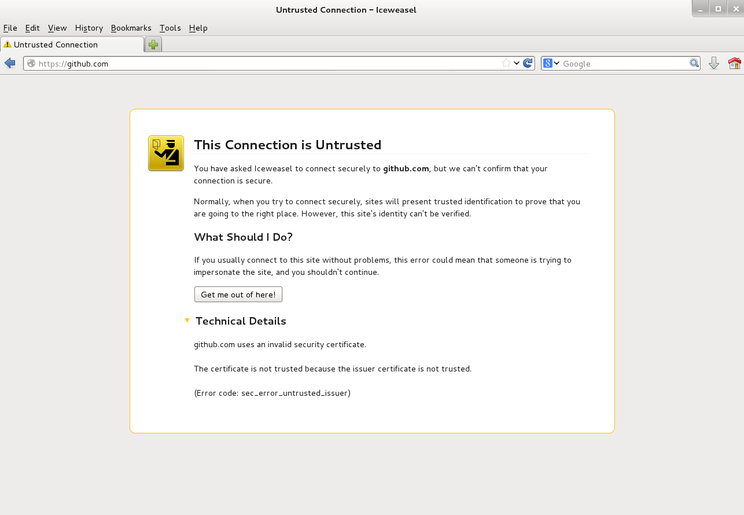Click 'github.com uses an invalid security certificate' text
Image resolution: width=744 pixels, height=515 pixels.
click(280, 345)
